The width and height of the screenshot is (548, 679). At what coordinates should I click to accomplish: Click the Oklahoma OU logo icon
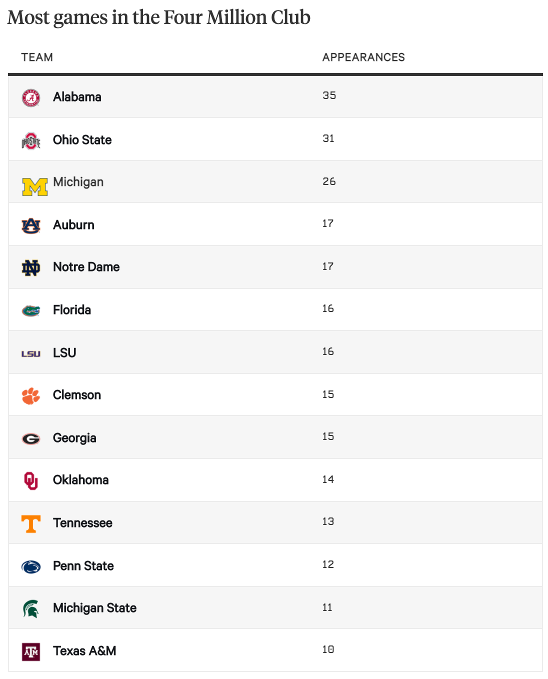tap(31, 481)
